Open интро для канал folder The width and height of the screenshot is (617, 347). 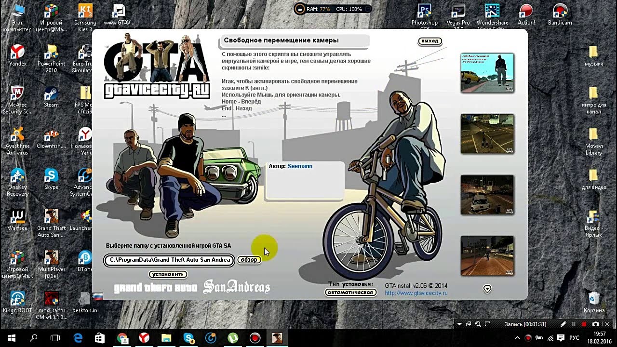(x=594, y=100)
